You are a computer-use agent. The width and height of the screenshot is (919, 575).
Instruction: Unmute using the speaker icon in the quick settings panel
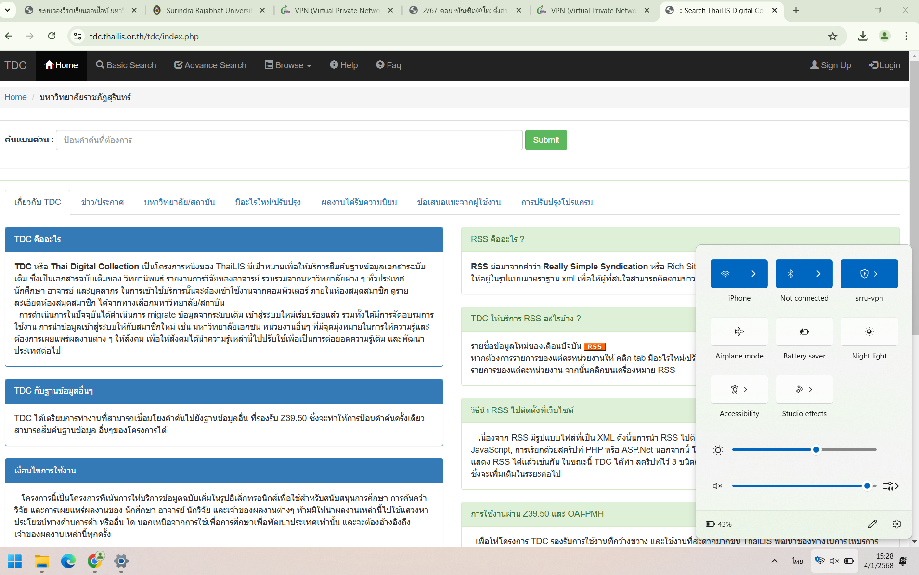[717, 486]
